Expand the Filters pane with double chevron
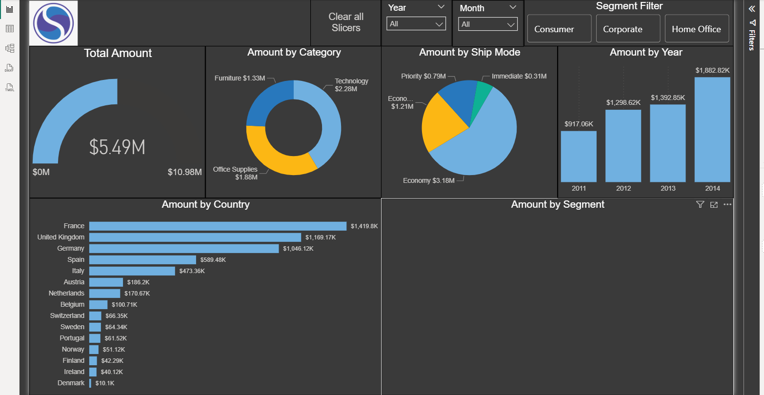This screenshot has width=764, height=395. (x=751, y=8)
